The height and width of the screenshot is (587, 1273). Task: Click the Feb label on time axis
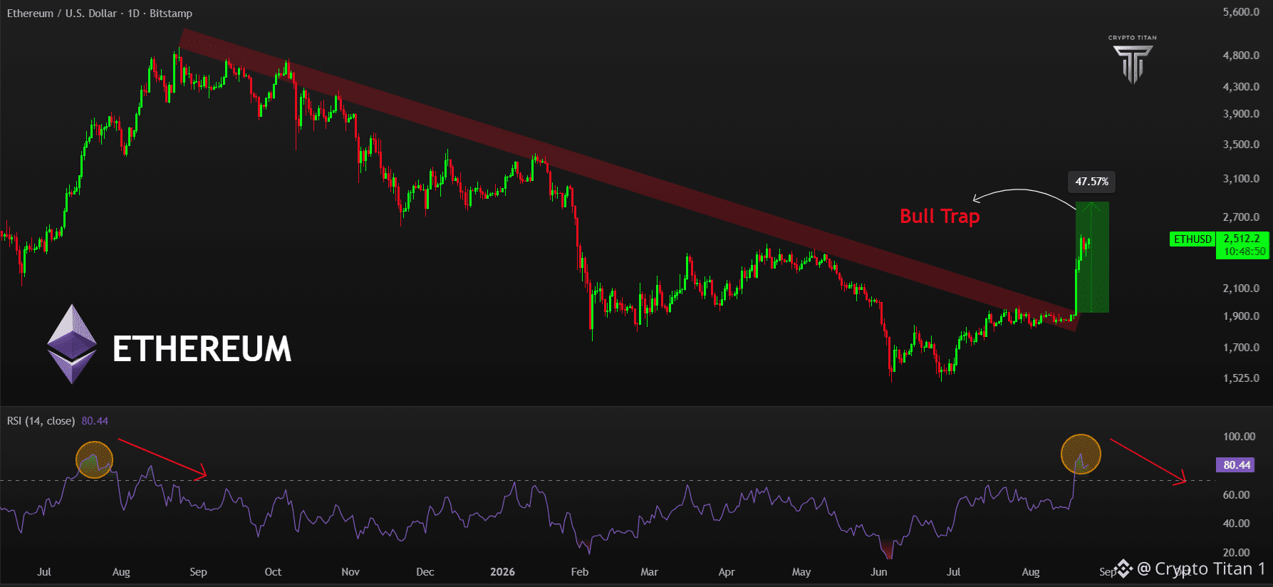pyautogui.click(x=580, y=572)
